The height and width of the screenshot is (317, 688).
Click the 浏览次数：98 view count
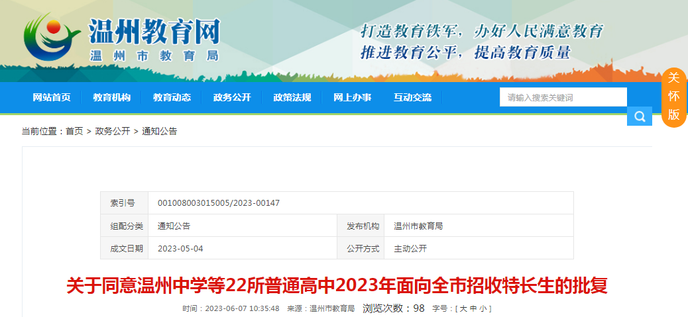point(394,308)
